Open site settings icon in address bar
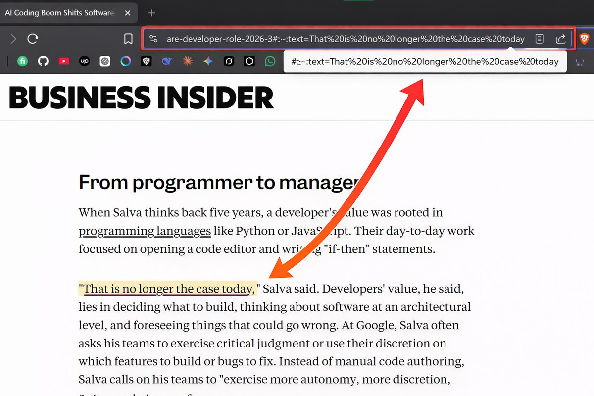Viewport: 594px width, 396px height. pyautogui.click(x=153, y=39)
